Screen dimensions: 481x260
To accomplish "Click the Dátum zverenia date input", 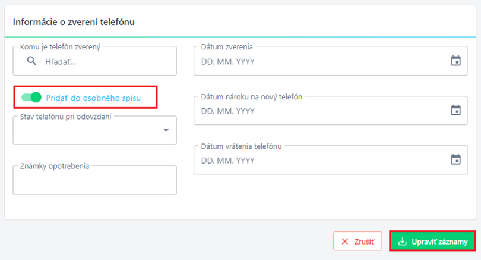I will coord(331,61).
